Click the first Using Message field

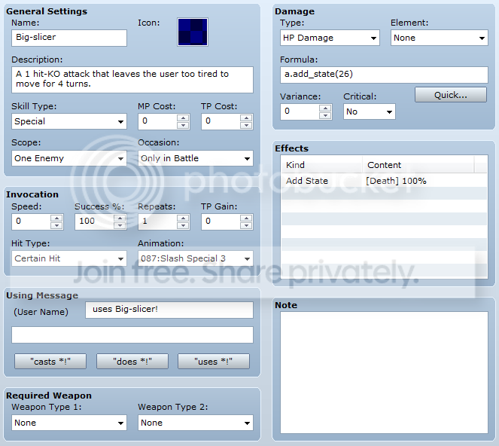pos(169,310)
